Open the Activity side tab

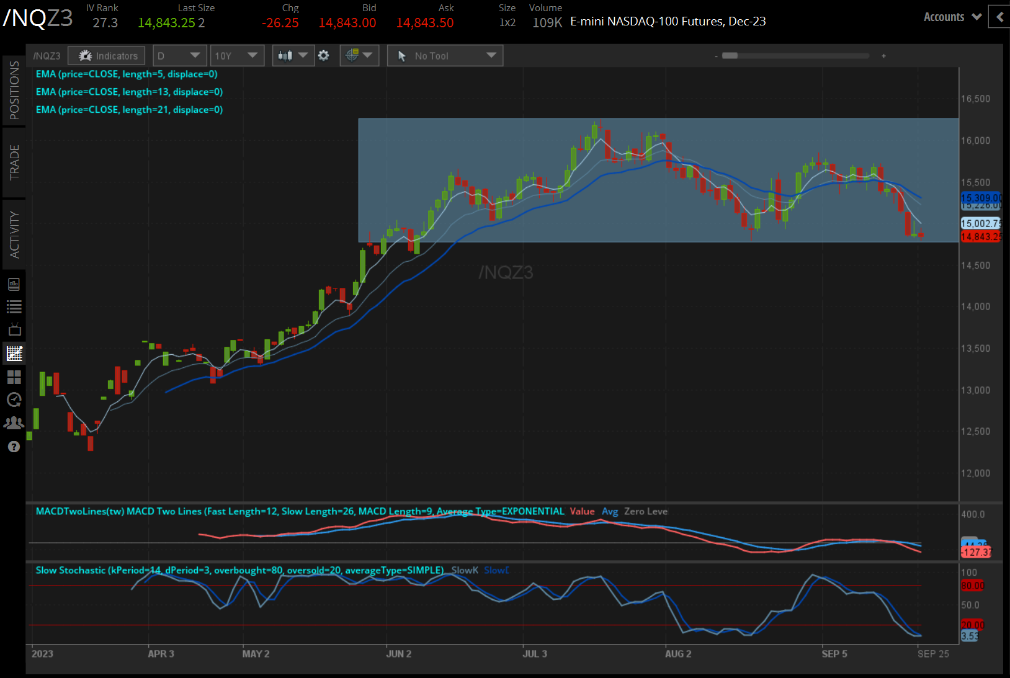(14, 234)
